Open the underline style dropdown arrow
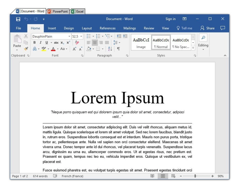 point(51,43)
